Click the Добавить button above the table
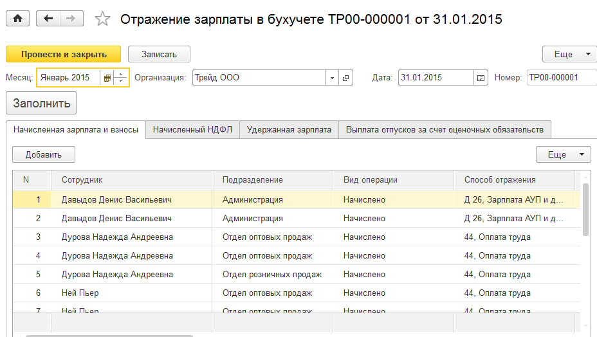The width and height of the screenshot is (597, 337). 44,154
